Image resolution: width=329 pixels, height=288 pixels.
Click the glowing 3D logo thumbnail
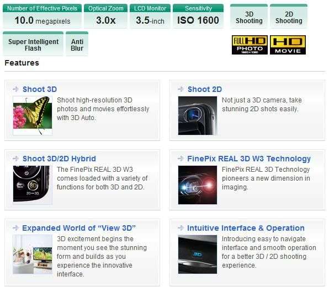tap(198, 254)
